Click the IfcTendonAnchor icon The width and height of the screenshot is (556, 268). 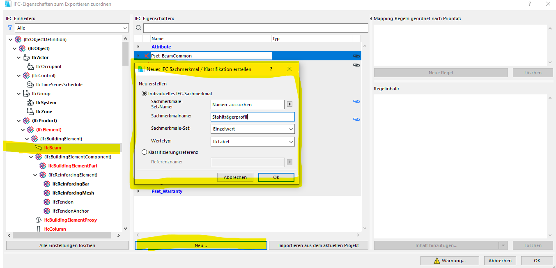tap(47, 211)
